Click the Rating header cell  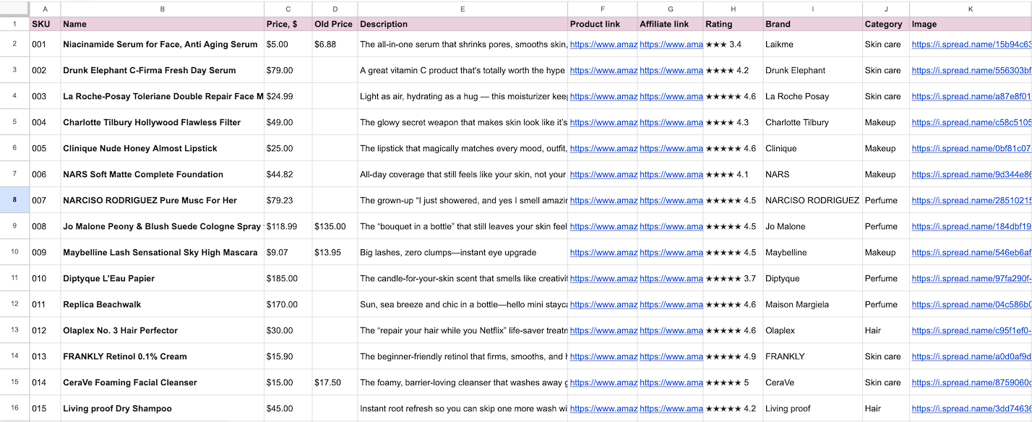[x=733, y=24]
